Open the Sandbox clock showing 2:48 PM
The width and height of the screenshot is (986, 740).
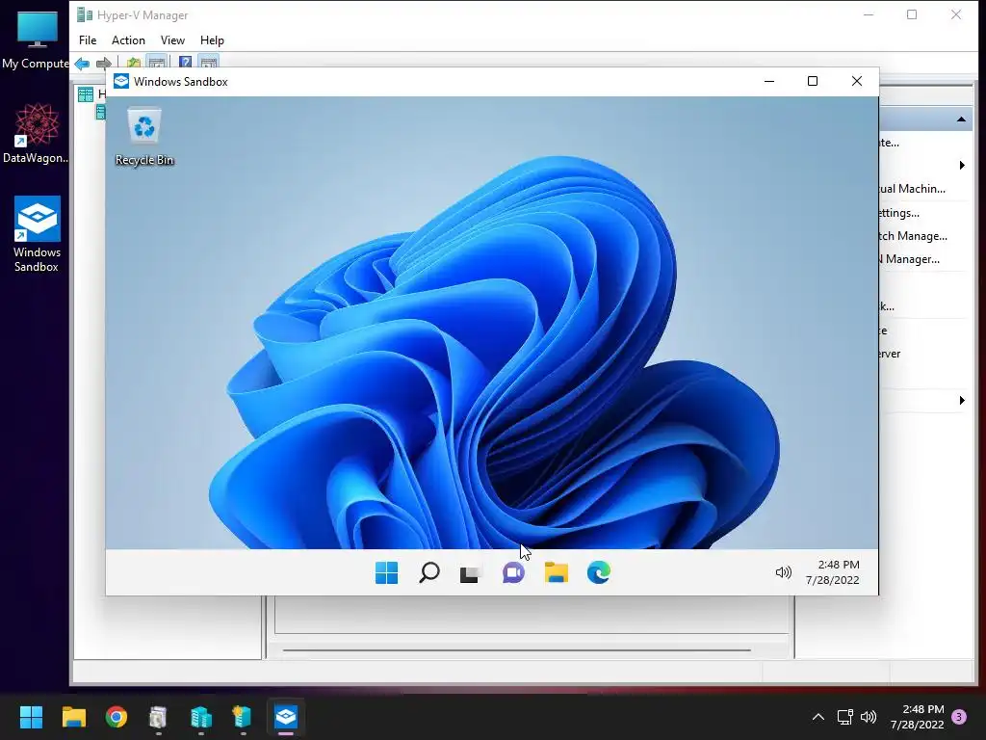click(x=833, y=572)
